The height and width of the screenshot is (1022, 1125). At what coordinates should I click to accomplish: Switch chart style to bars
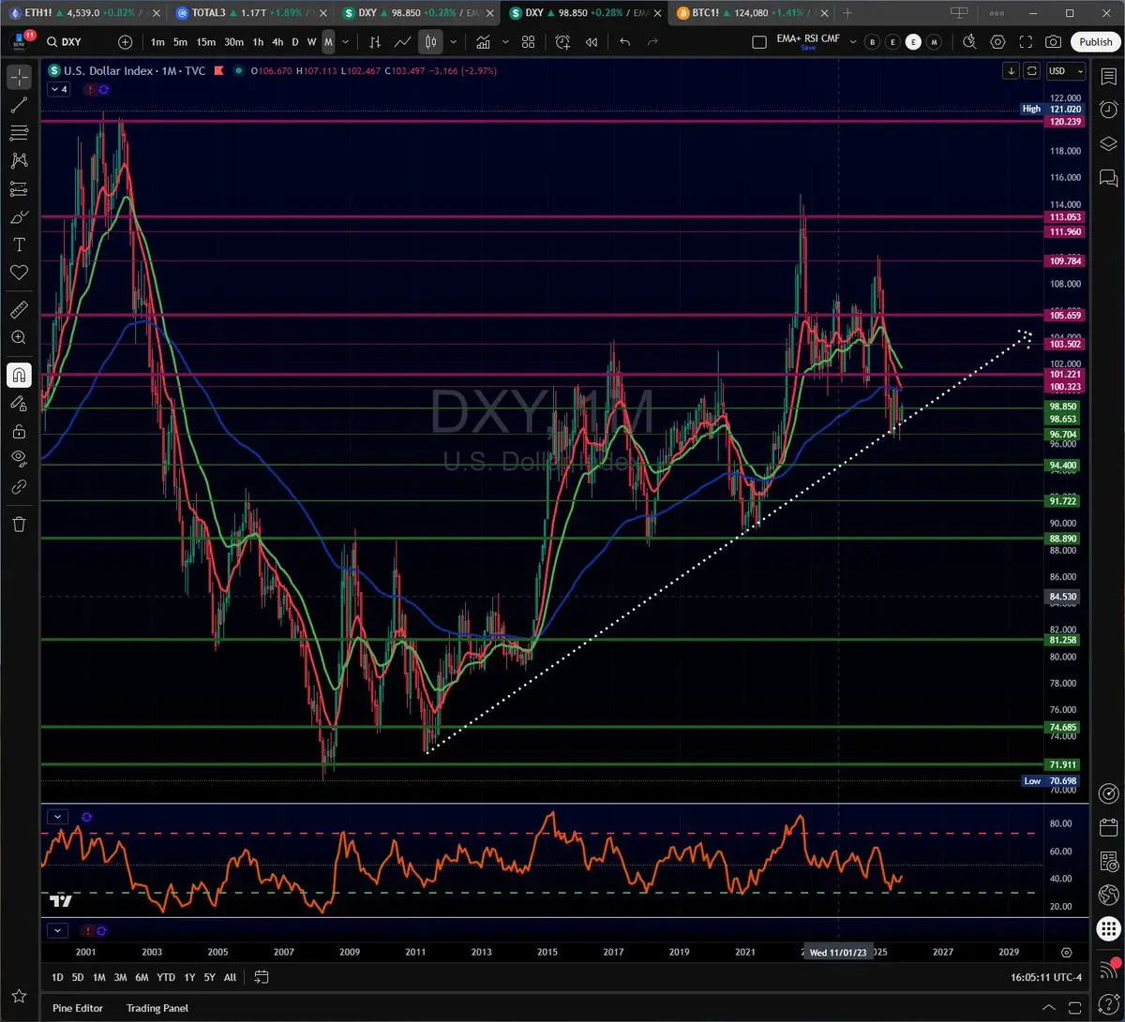click(x=375, y=42)
